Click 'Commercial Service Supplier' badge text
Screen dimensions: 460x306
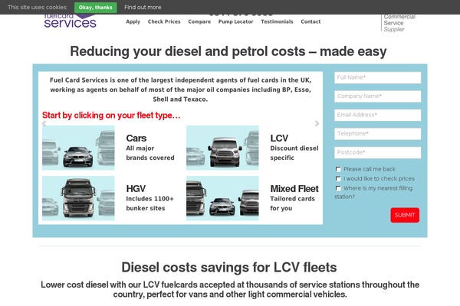(399, 23)
